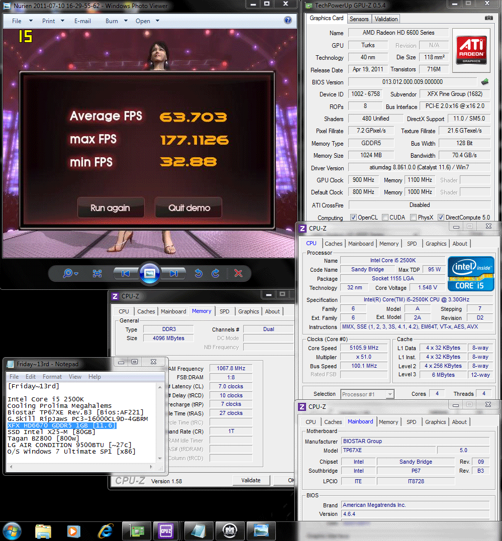
Task: Click Run again button
Action: pyautogui.click(x=111, y=207)
